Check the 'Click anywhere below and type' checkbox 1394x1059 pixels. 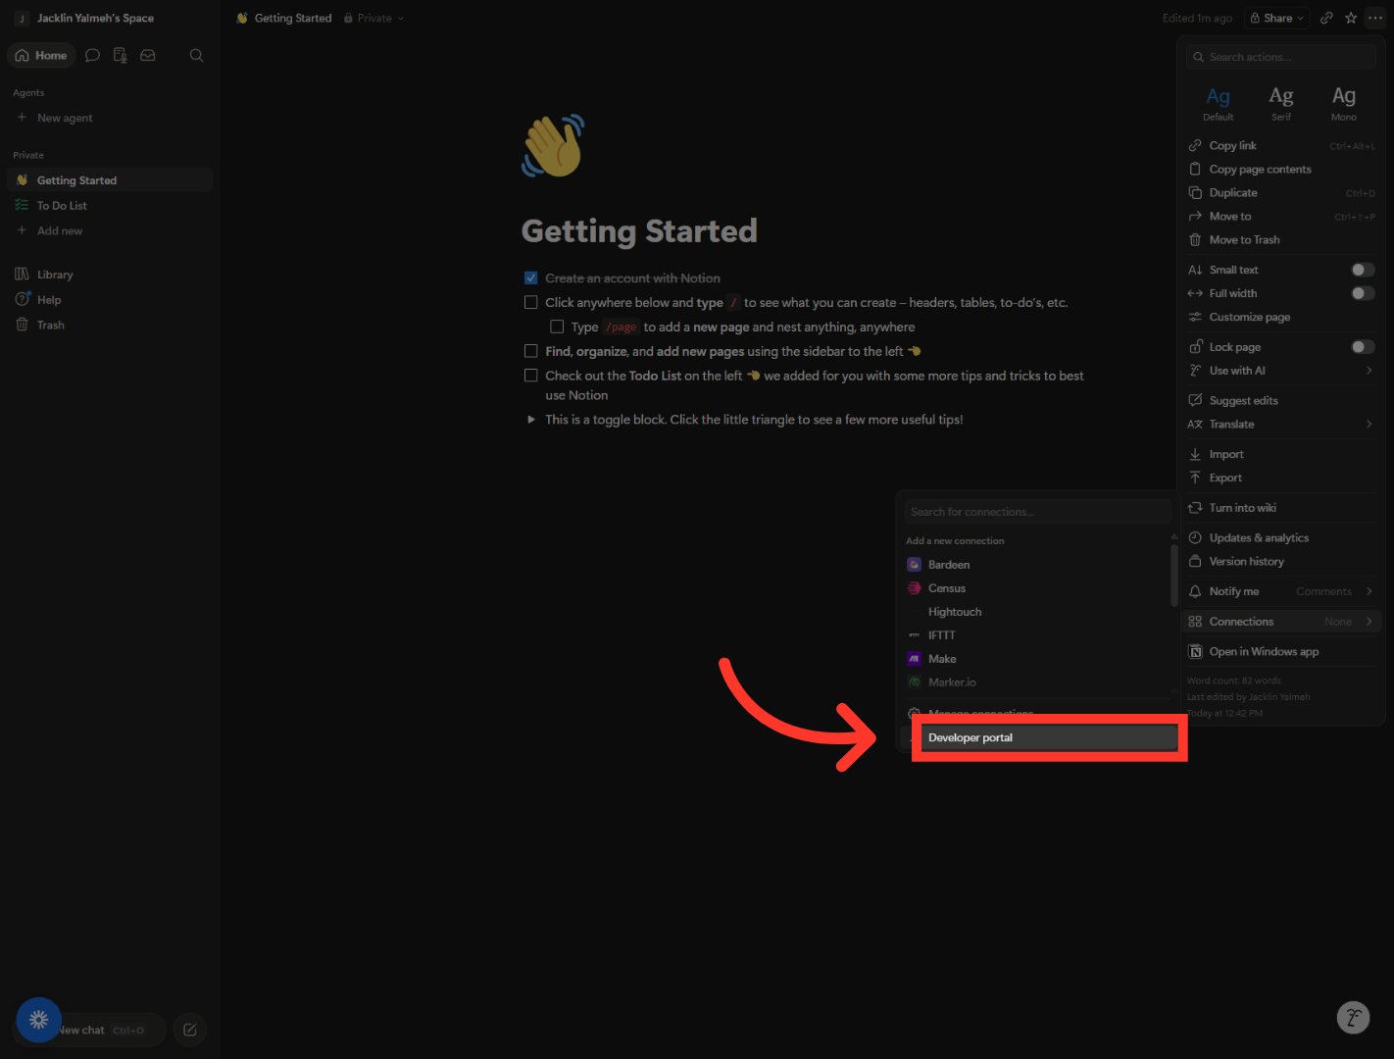[531, 303]
